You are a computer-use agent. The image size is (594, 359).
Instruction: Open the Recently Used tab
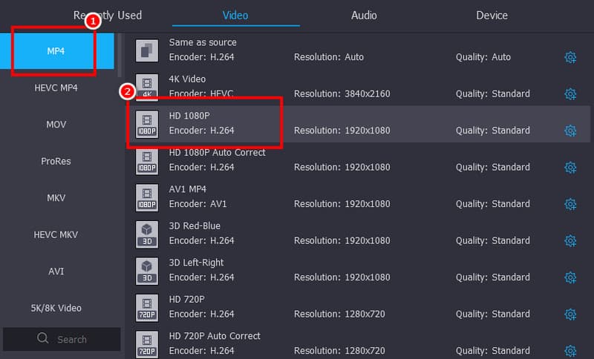(x=107, y=16)
